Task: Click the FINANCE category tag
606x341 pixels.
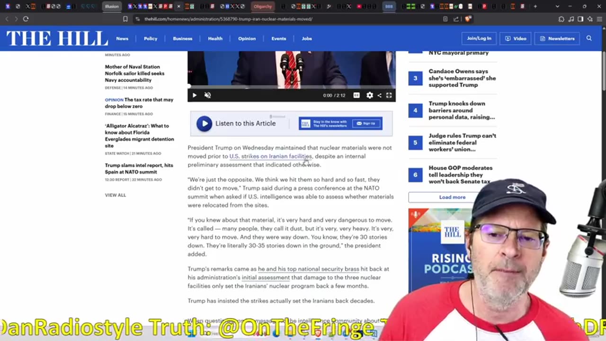Action: [113, 114]
